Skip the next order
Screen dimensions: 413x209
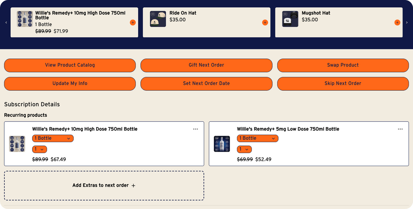(x=343, y=84)
